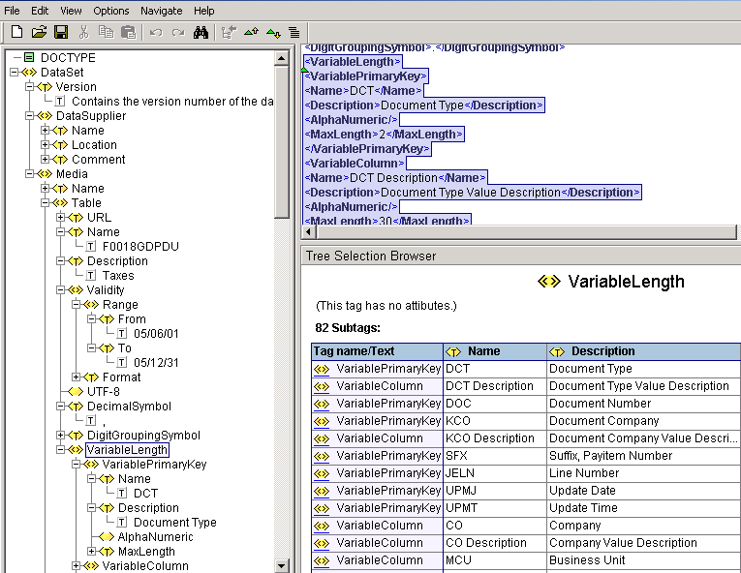Screen dimensions: 741x573
Task: Expand the Comment tree node
Action: click(x=45, y=159)
